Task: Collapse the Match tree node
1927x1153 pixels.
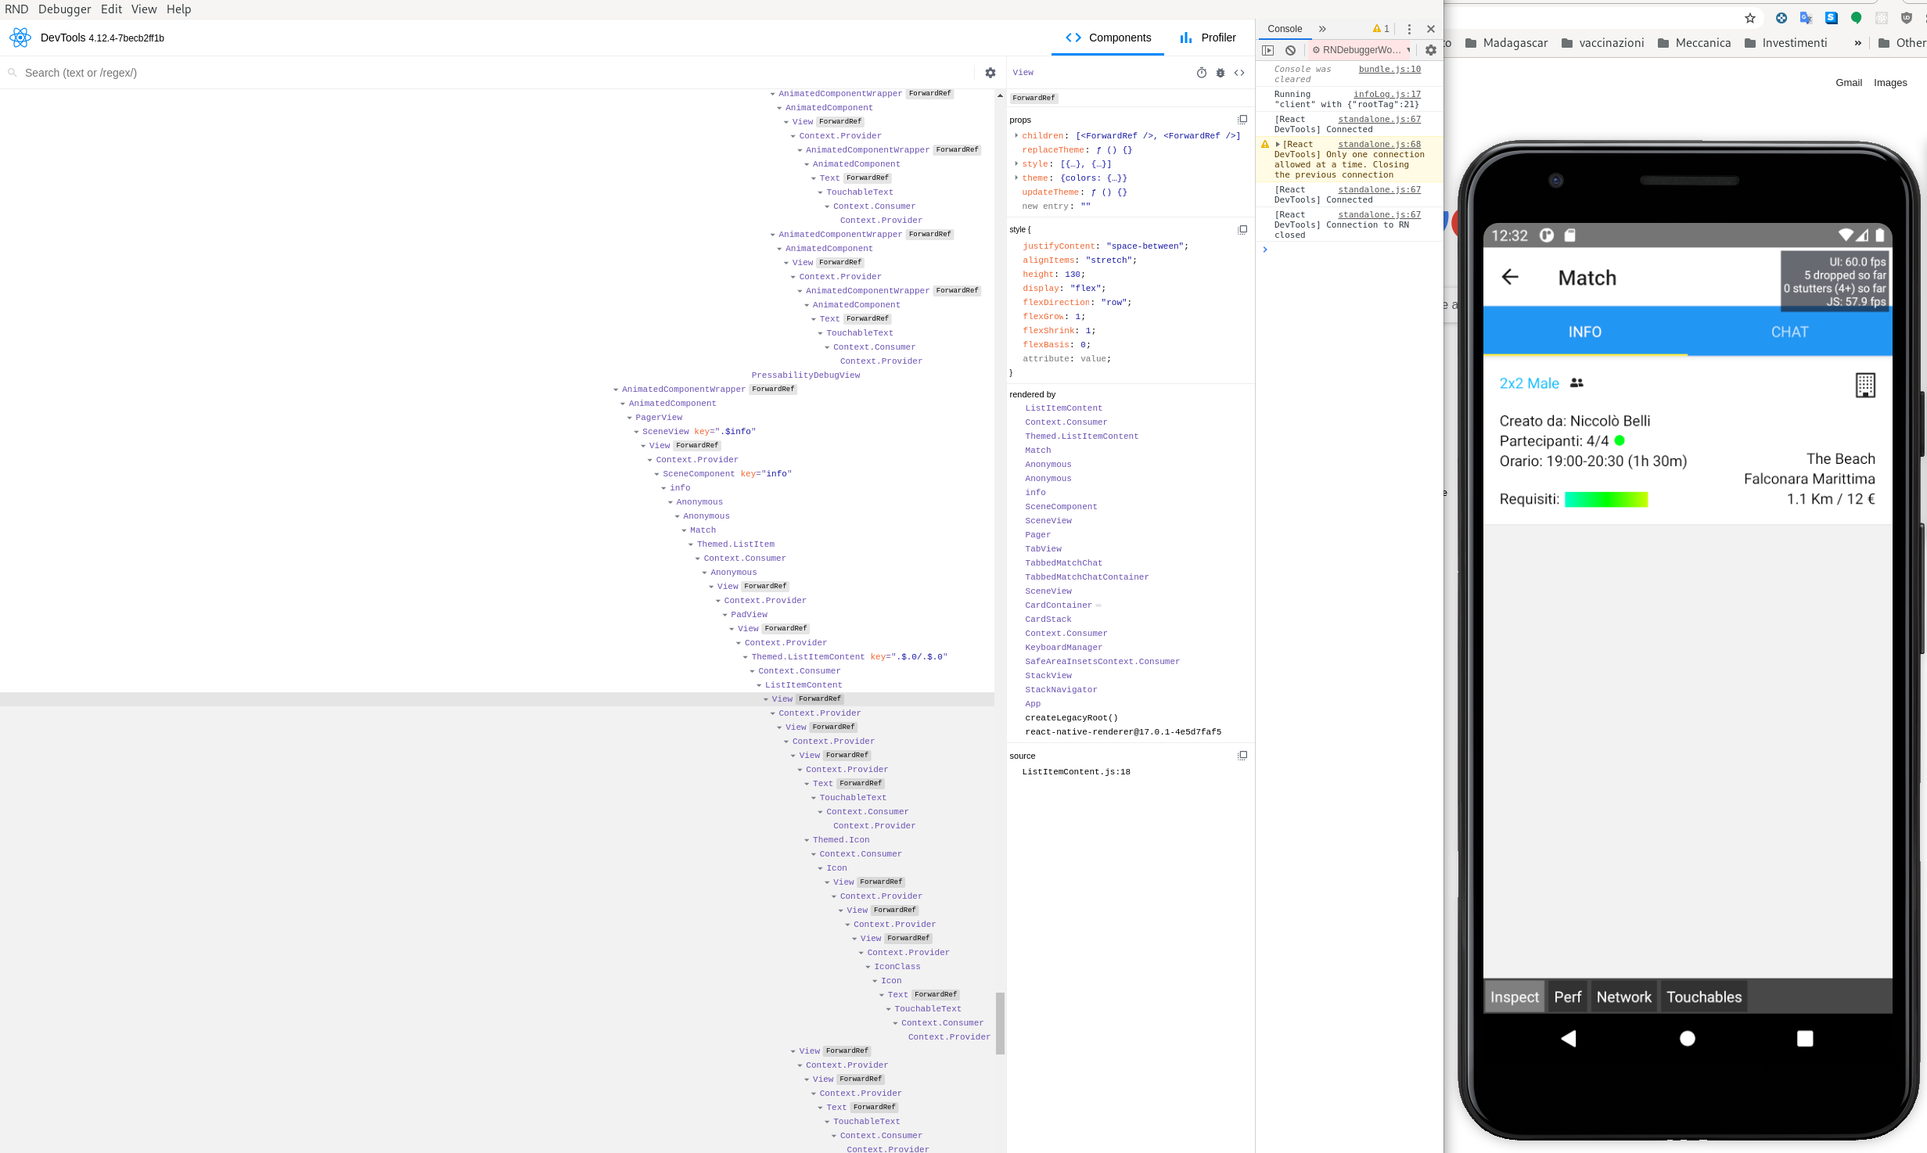Action: coord(685,530)
